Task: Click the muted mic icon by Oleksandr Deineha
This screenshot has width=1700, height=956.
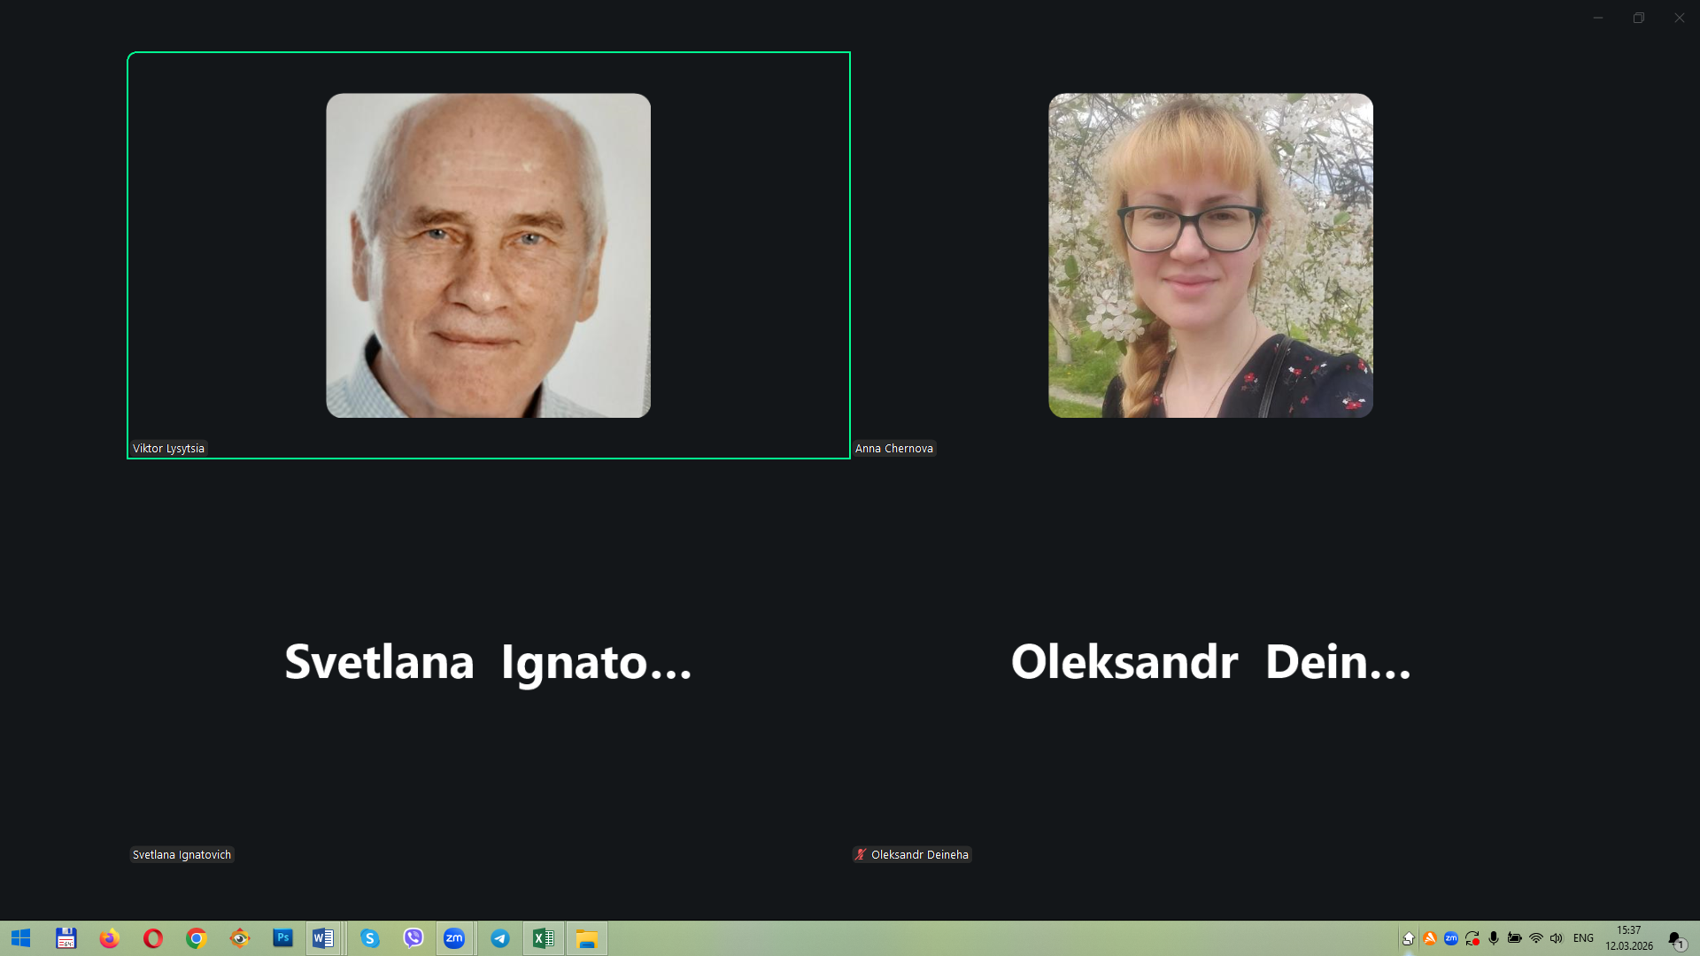Action: pos(860,854)
